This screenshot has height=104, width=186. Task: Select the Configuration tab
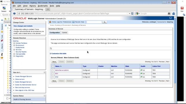[x=55, y=33]
